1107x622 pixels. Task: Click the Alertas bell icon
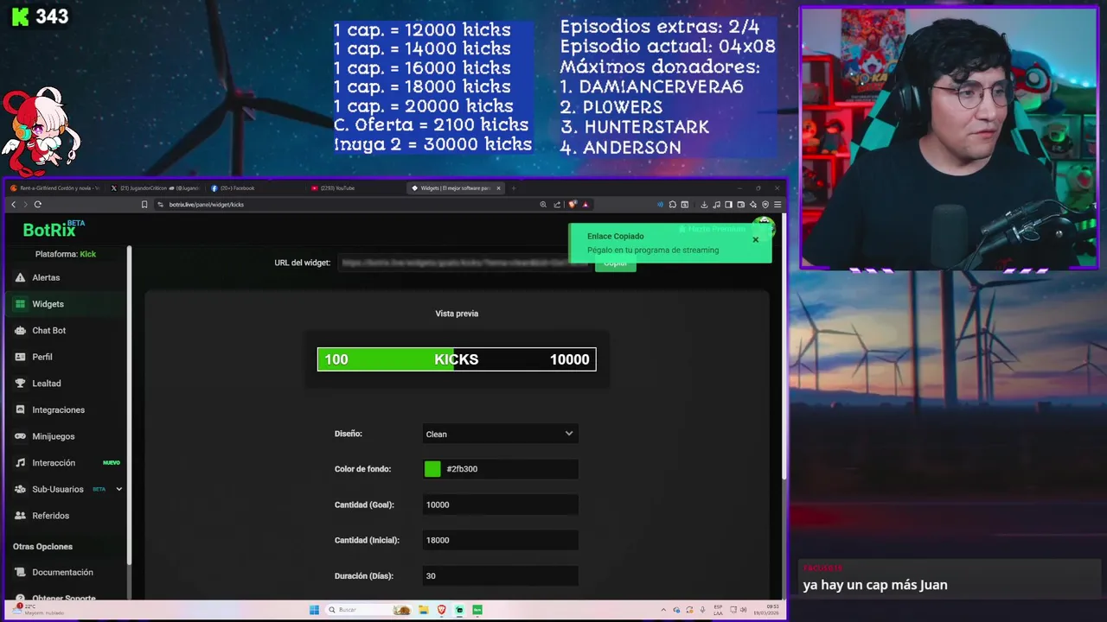coord(21,277)
